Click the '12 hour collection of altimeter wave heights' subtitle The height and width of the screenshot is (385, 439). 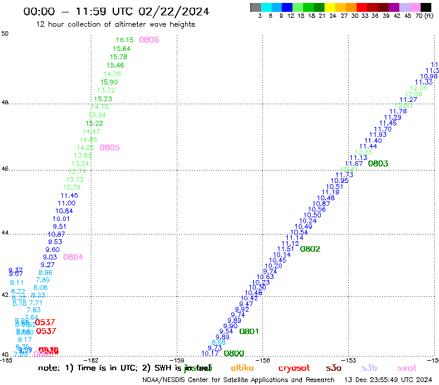(x=115, y=24)
